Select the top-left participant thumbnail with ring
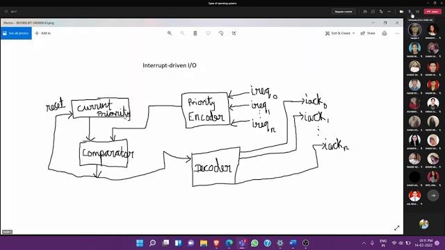Image resolution: width=445 pixels, height=250 pixels. (414, 30)
